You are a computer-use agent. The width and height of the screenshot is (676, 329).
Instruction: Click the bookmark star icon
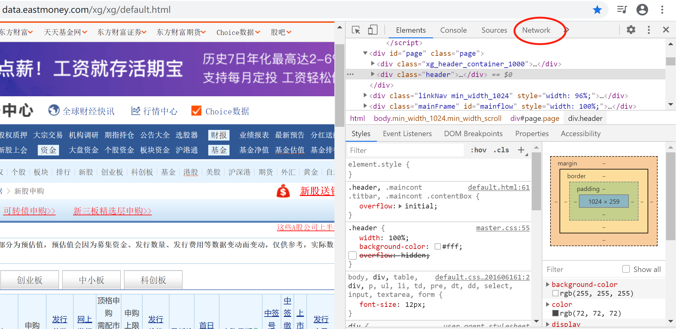point(597,10)
